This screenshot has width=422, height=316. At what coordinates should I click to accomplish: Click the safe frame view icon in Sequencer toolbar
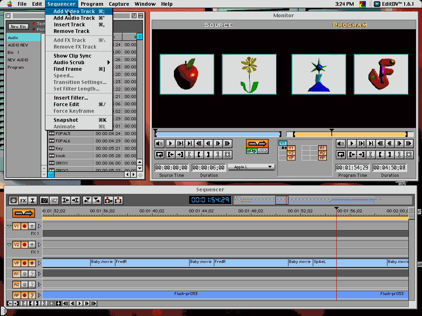click(14, 200)
